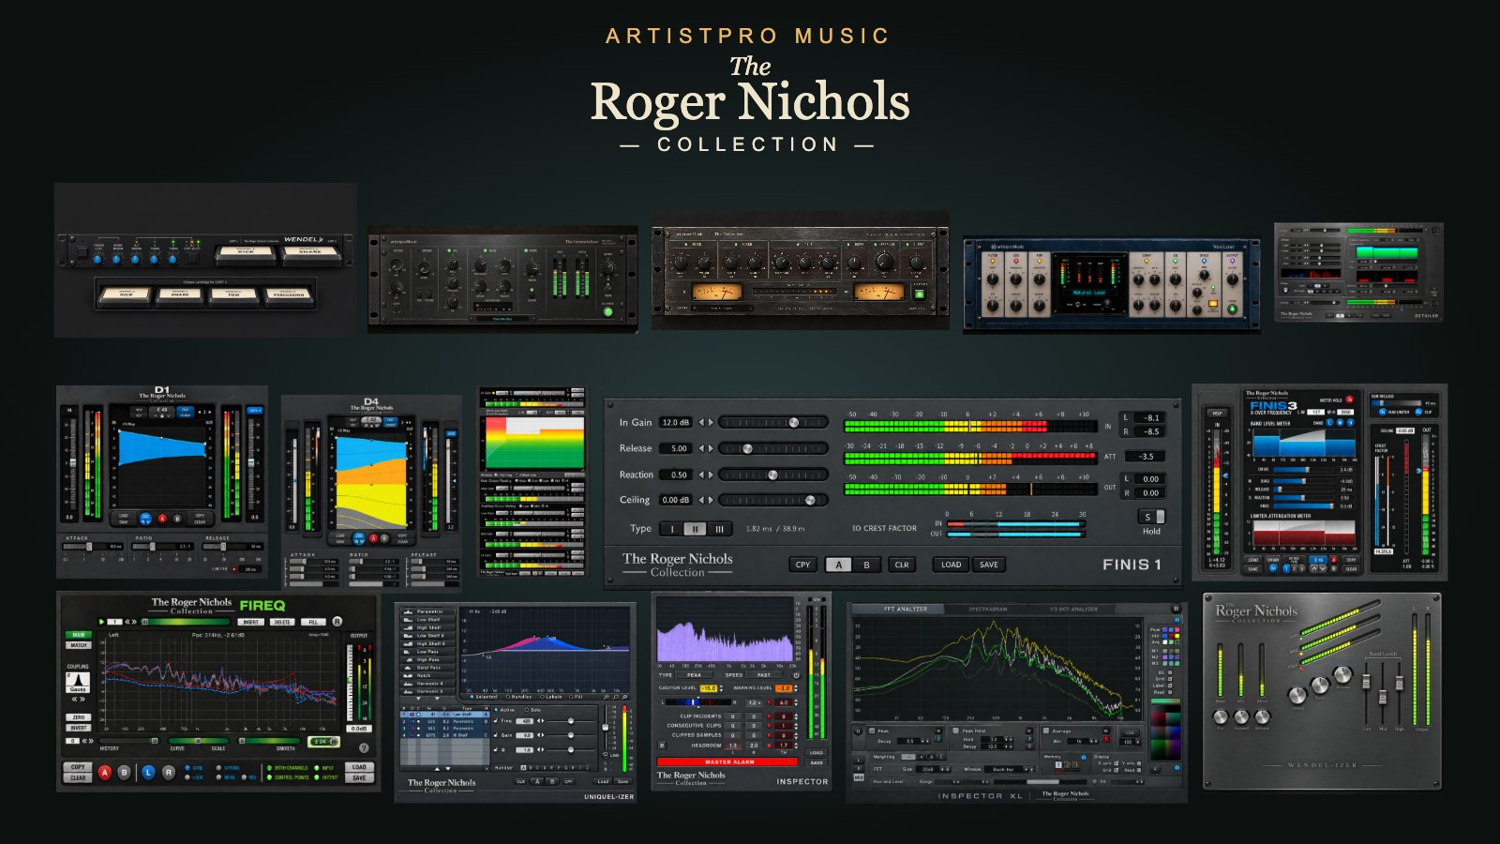Enable Solo radio in Uniquel-izer
The width and height of the screenshot is (1500, 844).
coord(527,710)
